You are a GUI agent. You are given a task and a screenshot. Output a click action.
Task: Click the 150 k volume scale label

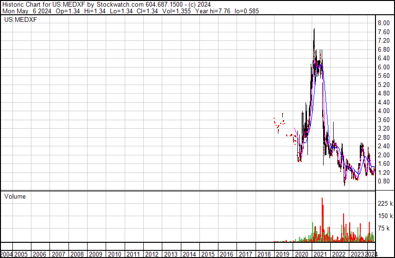point(385,216)
